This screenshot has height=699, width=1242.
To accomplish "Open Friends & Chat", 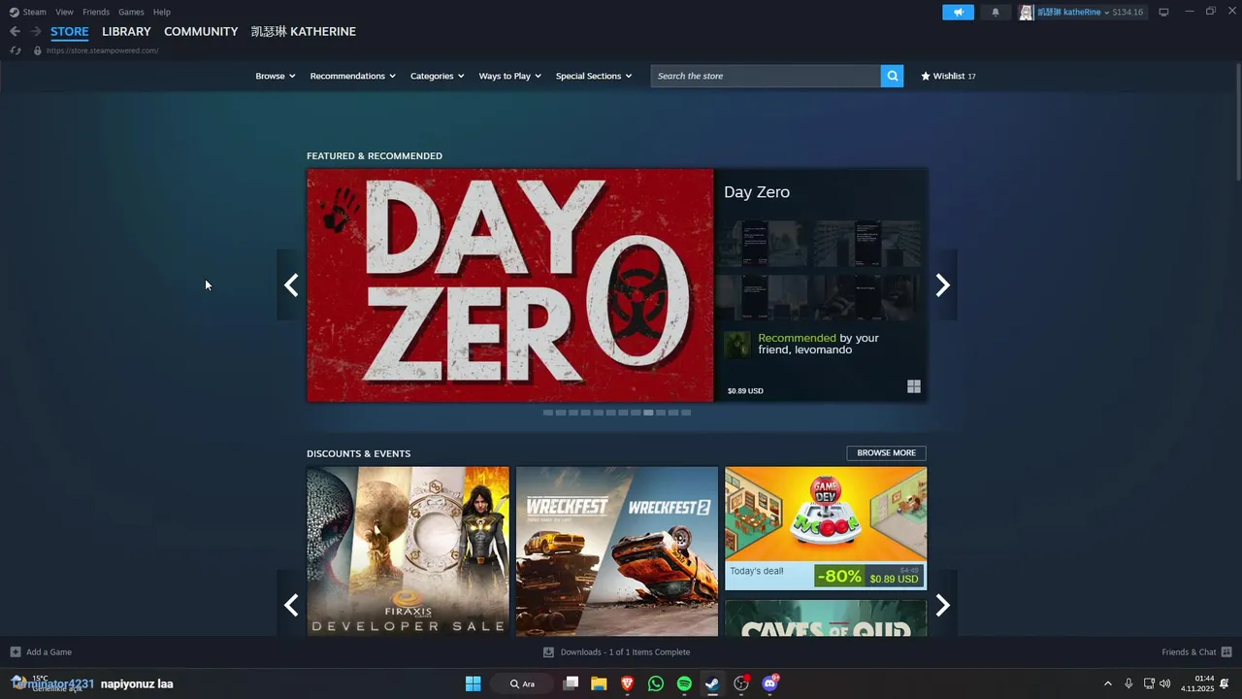I will pos(1189,652).
